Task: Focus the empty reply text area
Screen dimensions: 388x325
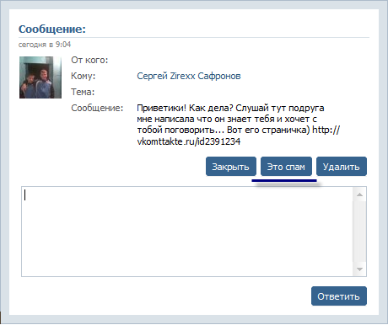Action: point(187,232)
